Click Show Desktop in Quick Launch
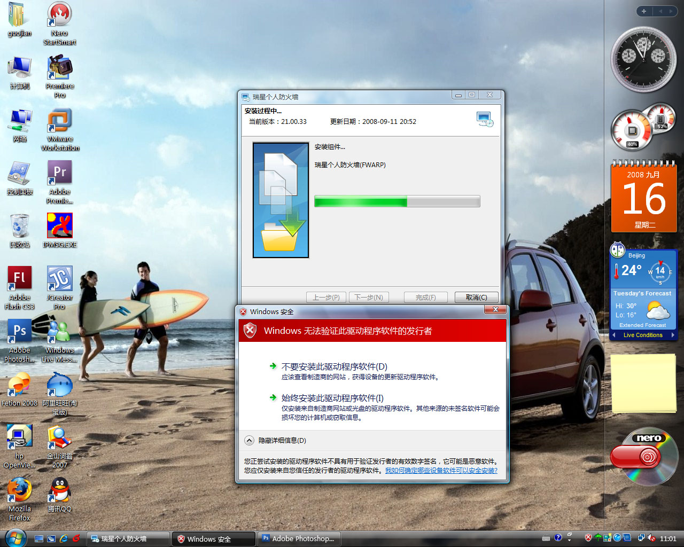The height and width of the screenshot is (547, 684). [39, 538]
